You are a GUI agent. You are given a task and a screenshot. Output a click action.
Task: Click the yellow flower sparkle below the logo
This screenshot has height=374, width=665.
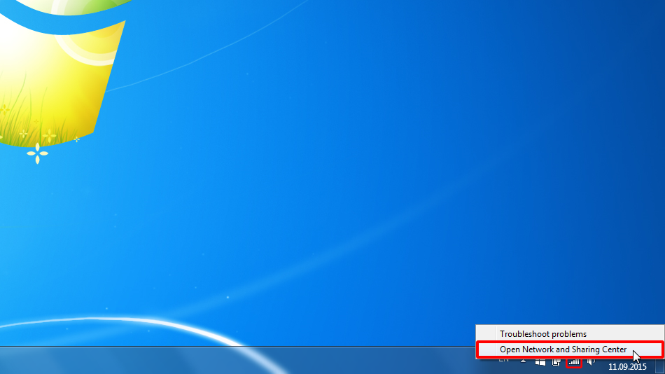point(38,153)
